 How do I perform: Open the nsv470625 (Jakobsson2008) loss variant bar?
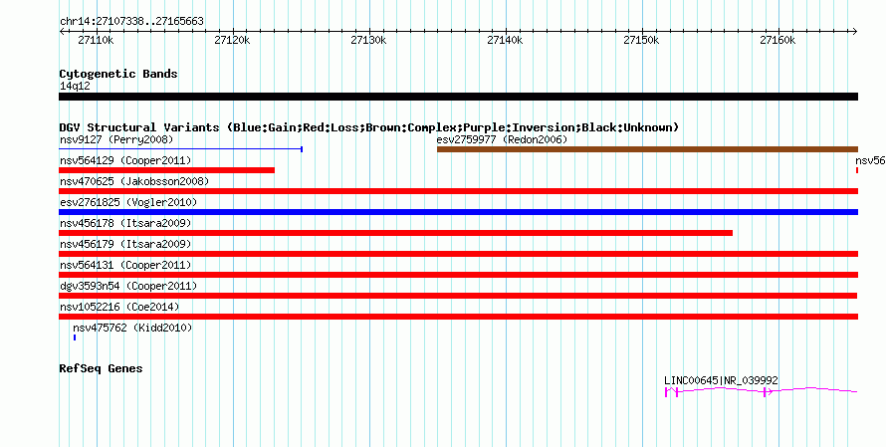[458, 191]
